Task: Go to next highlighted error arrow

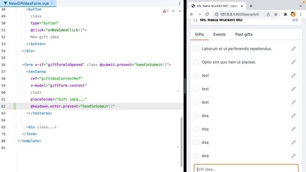Action: 180,11
